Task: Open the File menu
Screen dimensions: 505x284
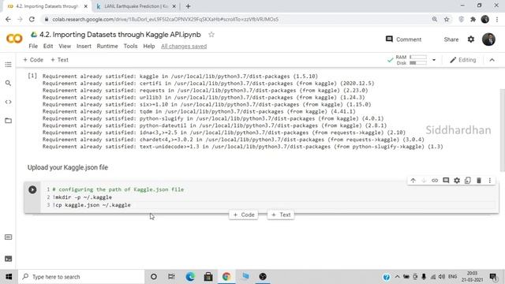Action: coord(33,46)
